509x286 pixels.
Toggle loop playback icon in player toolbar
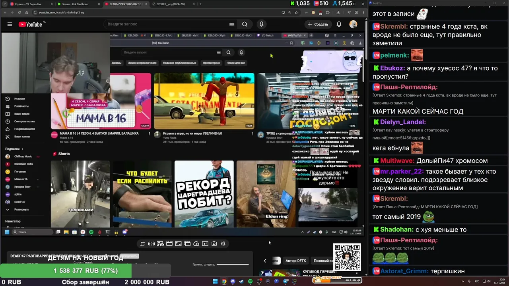pos(142,244)
